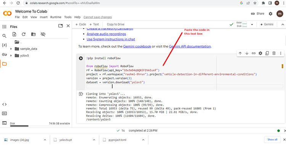Select the Files folder sidebar icon
The height and width of the screenshot is (145, 286).
tap(4, 64)
